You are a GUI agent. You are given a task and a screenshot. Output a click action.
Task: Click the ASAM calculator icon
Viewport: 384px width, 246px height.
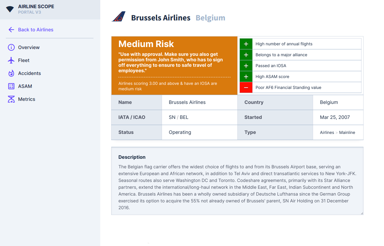point(11,86)
